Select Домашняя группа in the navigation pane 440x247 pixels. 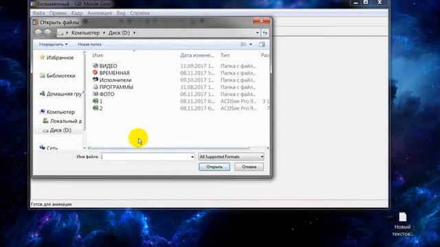(x=64, y=94)
